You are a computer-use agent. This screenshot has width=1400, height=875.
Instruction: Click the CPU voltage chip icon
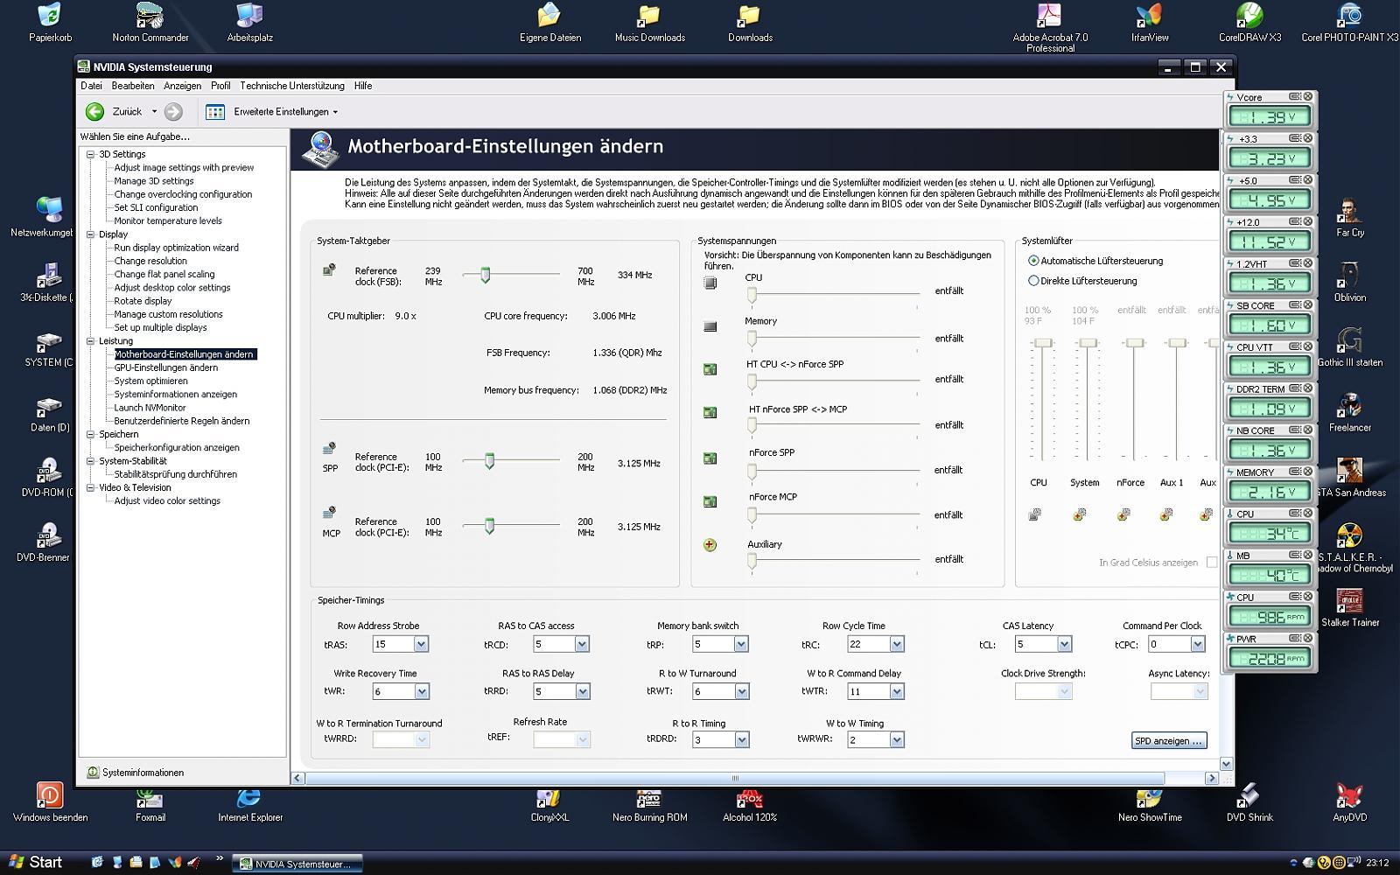pyautogui.click(x=710, y=283)
